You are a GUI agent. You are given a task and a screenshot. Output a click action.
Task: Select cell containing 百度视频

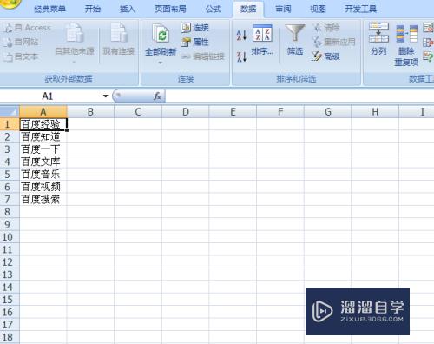[43, 187]
